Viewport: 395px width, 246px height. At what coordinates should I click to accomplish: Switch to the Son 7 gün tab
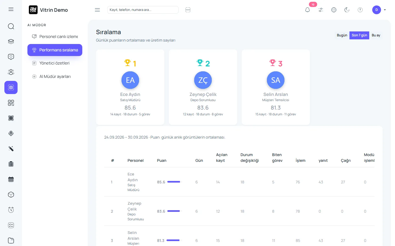click(359, 35)
